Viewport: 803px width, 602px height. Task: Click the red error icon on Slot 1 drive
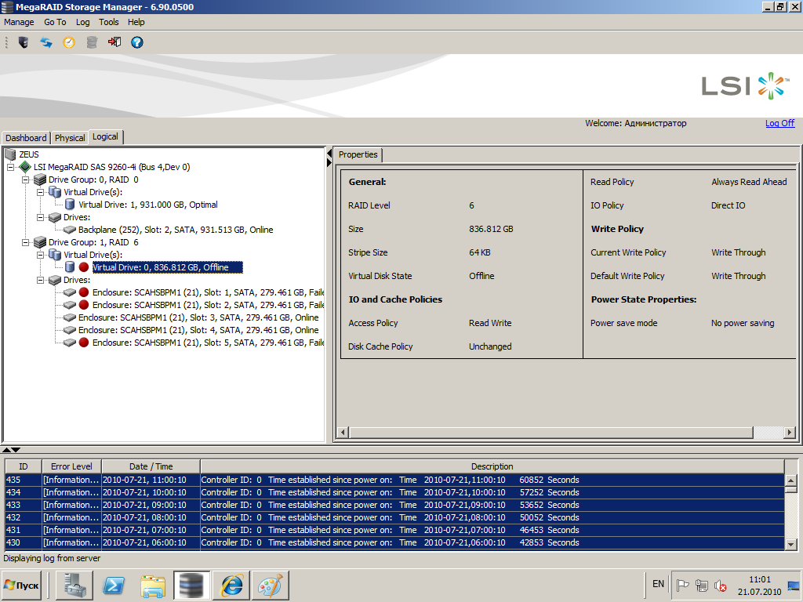click(x=84, y=292)
